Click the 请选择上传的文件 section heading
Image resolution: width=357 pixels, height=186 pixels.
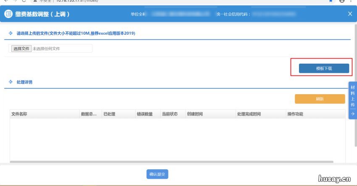coord(76,33)
